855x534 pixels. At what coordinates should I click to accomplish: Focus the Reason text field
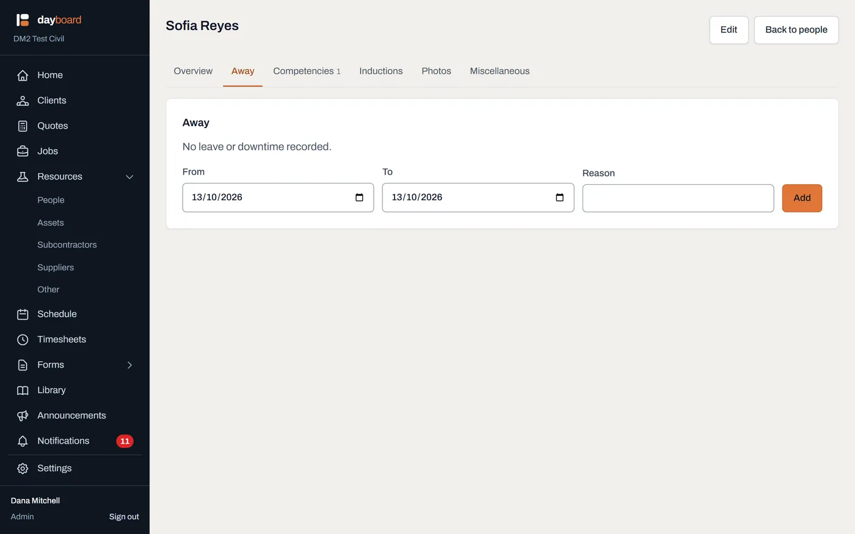(678, 198)
